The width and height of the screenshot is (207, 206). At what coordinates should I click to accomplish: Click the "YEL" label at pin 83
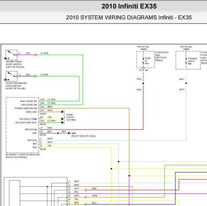tap(50, 117)
